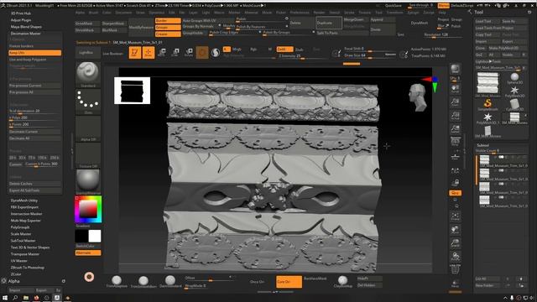Pick a color in the color picker square
This screenshot has height=302, width=537.
coord(88,209)
